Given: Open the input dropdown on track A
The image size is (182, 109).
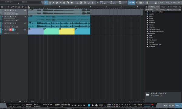Looking at the screenshot, I should pos(10,14).
